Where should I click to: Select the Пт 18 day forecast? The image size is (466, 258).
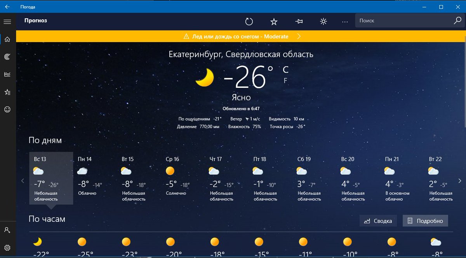click(271, 178)
